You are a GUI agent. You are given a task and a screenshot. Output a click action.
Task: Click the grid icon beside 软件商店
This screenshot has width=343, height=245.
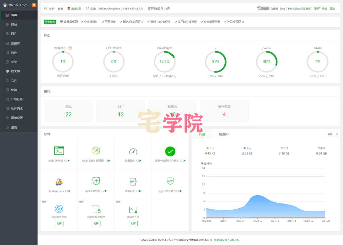[x=7, y=109]
